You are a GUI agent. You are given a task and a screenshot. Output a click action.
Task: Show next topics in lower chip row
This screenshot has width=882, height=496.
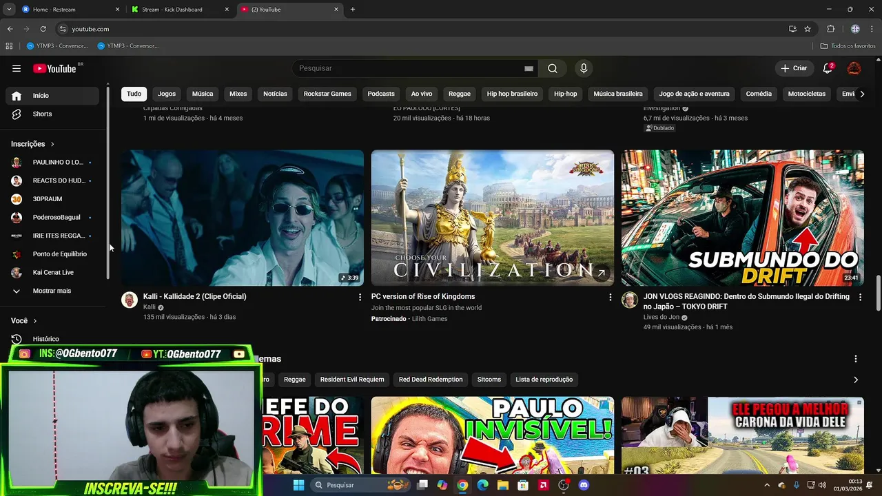(x=856, y=380)
